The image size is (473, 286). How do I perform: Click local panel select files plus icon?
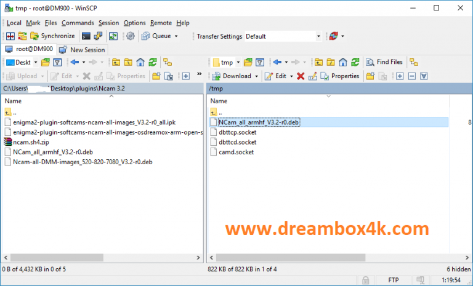[186, 76]
